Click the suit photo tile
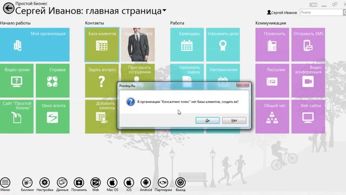The image size is (346, 195). (x=138, y=44)
